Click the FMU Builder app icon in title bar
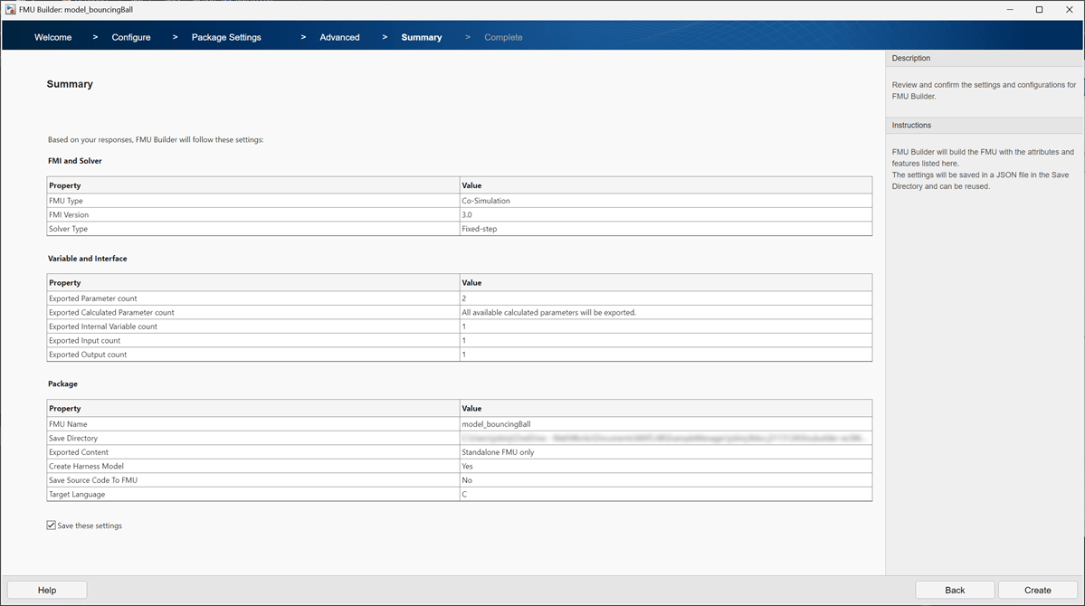 10,9
